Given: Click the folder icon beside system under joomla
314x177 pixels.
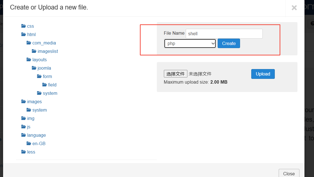Looking at the screenshot, I should (39, 93).
